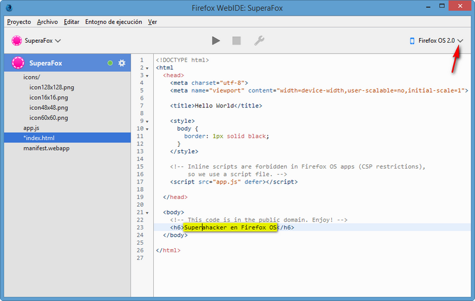Click highlighted text Superahacker en Firefox OS
Image resolution: width=475 pixels, height=301 pixels.
230,227
